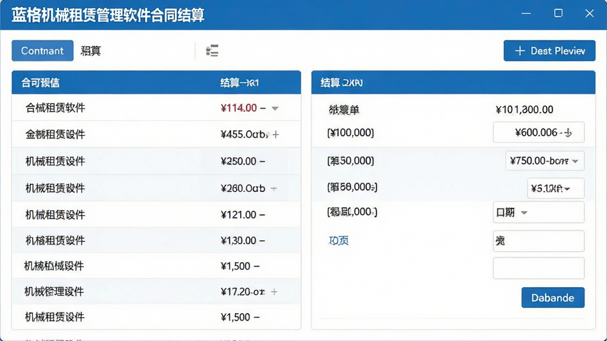Click the item name in the ¥17.20 row
The height and width of the screenshot is (341, 607).
54,291
